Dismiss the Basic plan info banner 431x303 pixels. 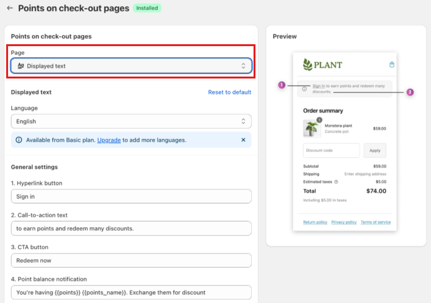[x=243, y=140]
